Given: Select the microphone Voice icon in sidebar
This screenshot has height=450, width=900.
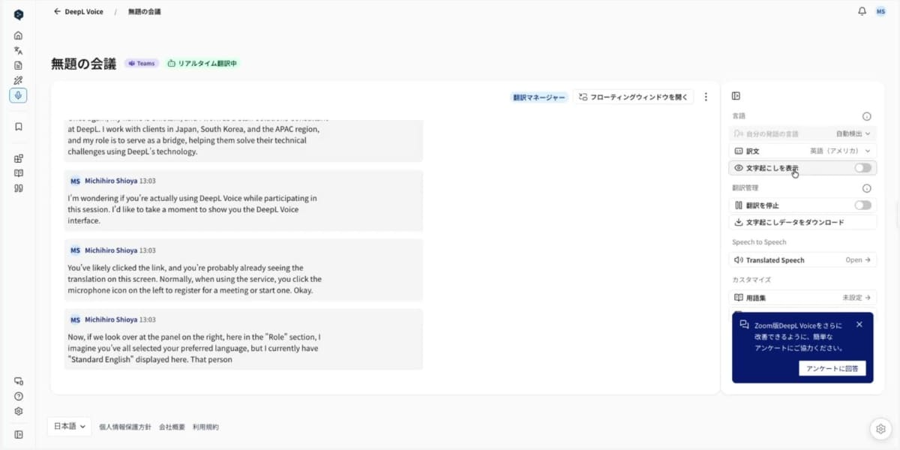Looking at the screenshot, I should coord(18,95).
